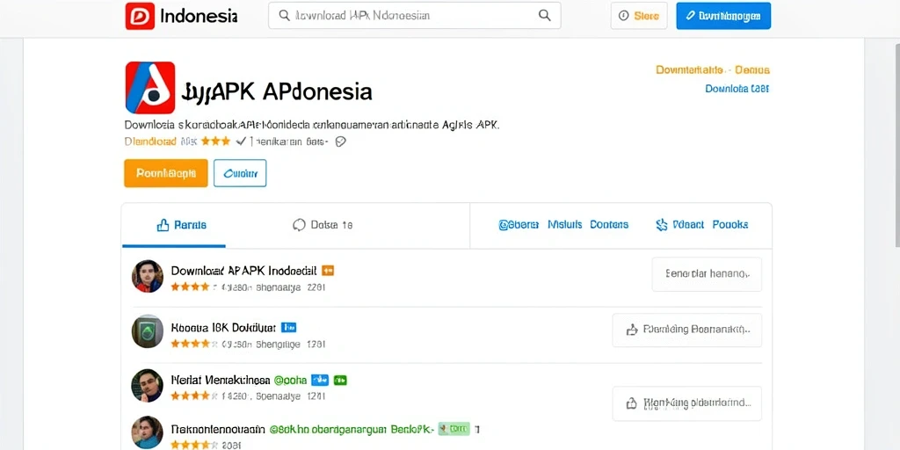Open the third reviewer's avatar

click(x=148, y=385)
